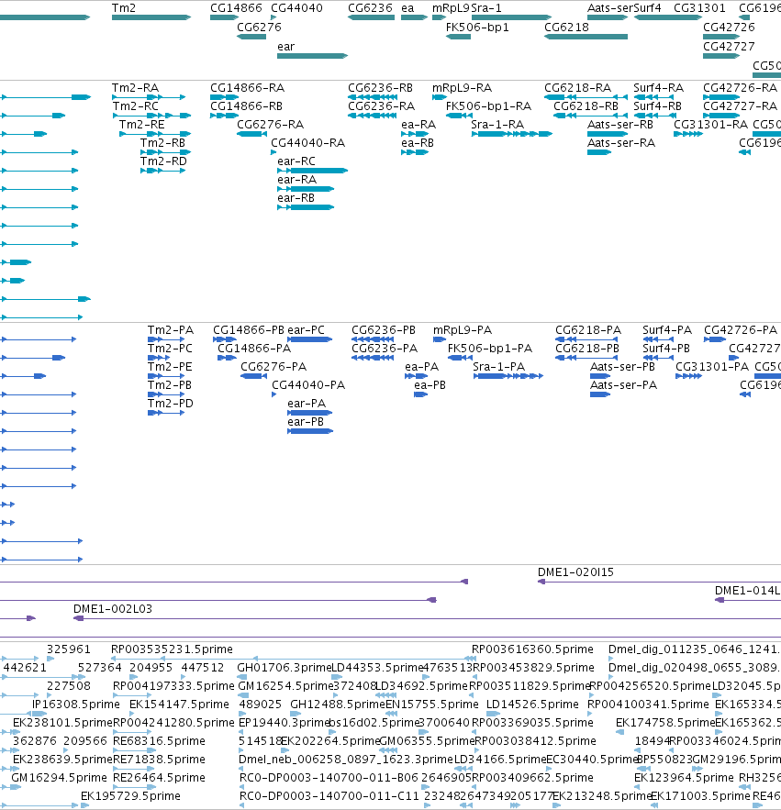The width and height of the screenshot is (781, 810).
Task: Click the mRpL9-PA protein label
Action: click(463, 330)
